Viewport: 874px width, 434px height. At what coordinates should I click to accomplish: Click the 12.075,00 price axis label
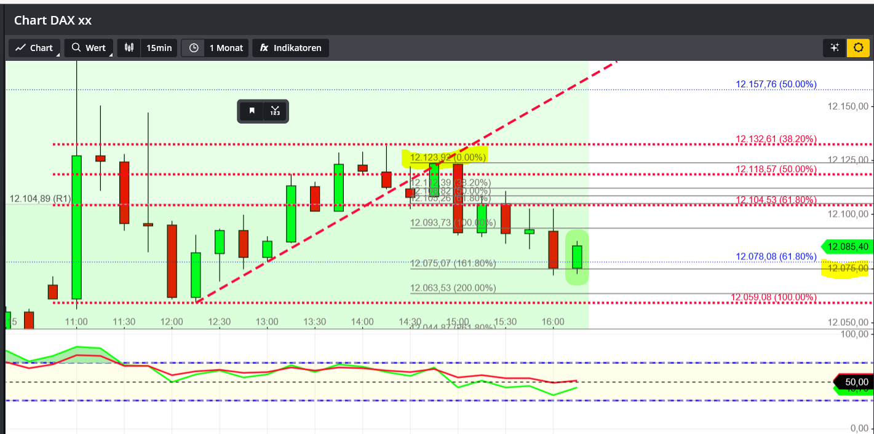coord(848,268)
